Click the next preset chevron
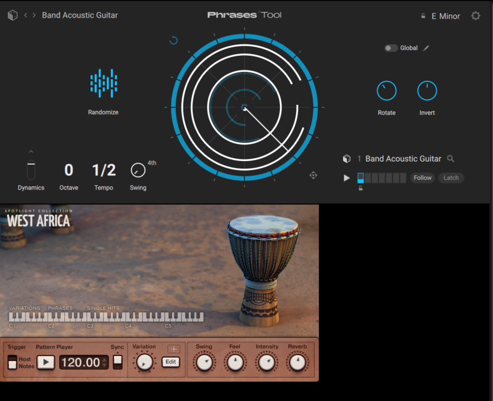 click(34, 15)
